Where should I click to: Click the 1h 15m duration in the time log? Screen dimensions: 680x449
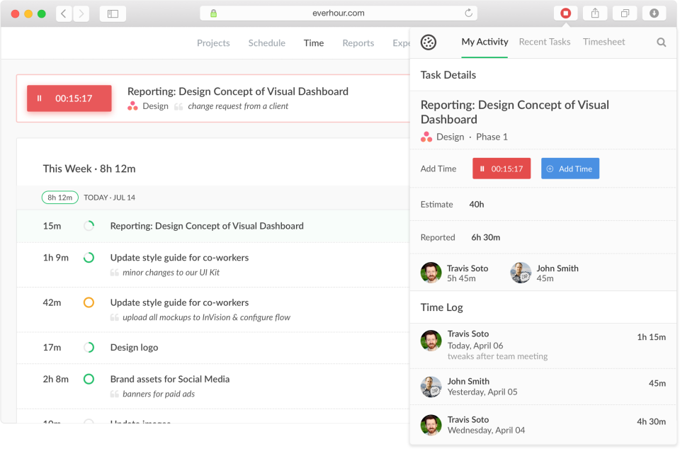coord(651,337)
